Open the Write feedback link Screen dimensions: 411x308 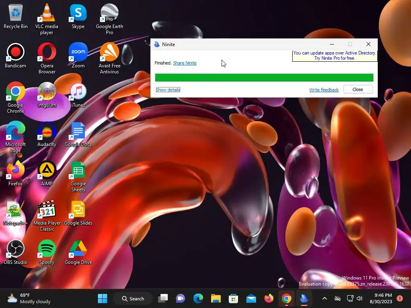click(x=324, y=90)
